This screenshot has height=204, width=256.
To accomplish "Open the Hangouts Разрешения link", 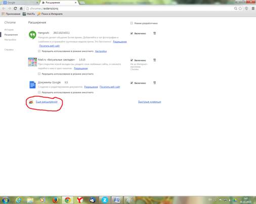I will click(x=120, y=42).
